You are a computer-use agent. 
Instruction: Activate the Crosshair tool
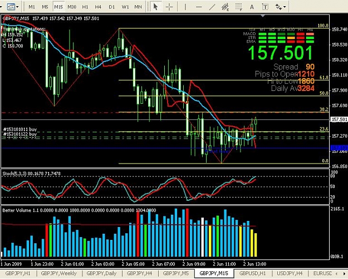pyautogui.click(x=169, y=7)
